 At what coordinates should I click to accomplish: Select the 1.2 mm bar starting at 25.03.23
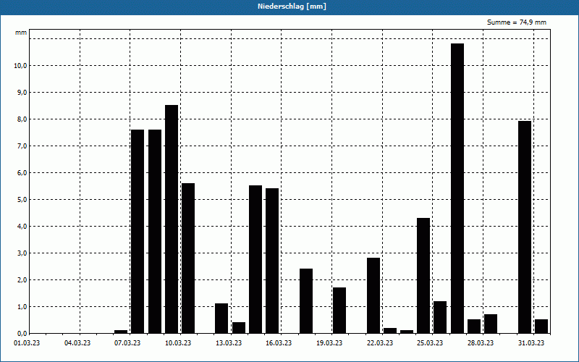click(440, 317)
